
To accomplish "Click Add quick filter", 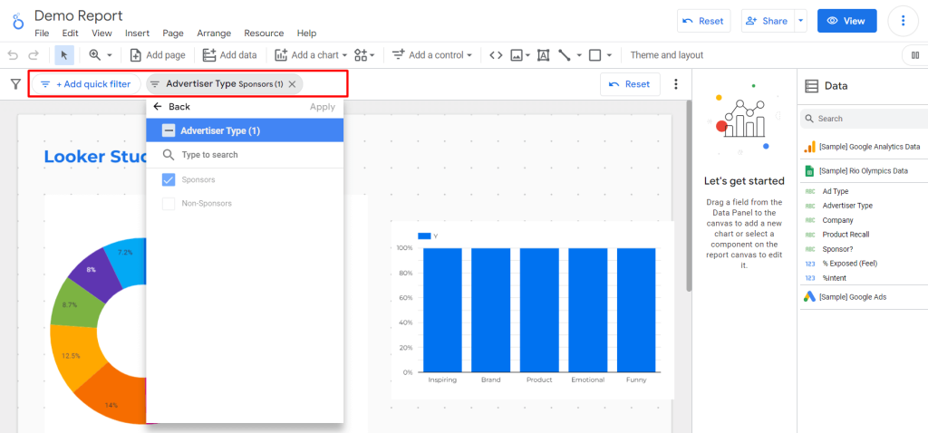I will point(86,84).
